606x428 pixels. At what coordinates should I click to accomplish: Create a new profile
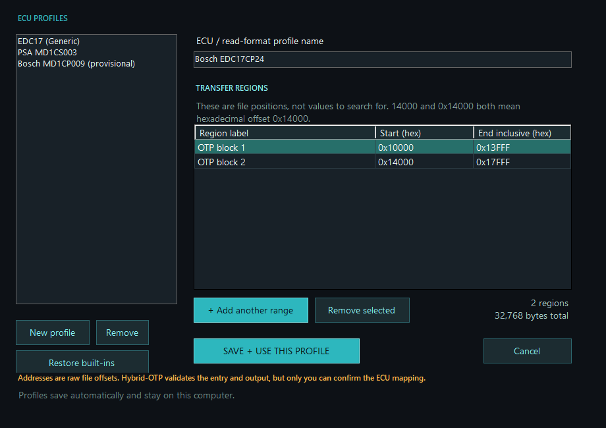coord(53,333)
